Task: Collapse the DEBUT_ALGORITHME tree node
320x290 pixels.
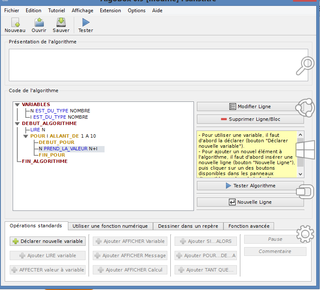Action: click(x=17, y=124)
